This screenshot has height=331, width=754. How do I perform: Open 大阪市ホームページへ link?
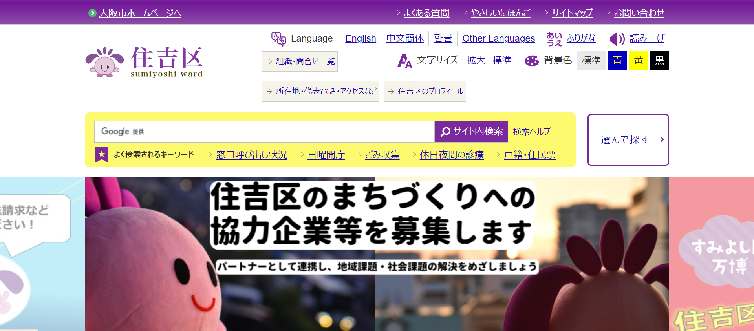140,13
